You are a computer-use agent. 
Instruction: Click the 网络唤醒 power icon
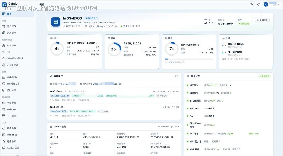point(4,128)
